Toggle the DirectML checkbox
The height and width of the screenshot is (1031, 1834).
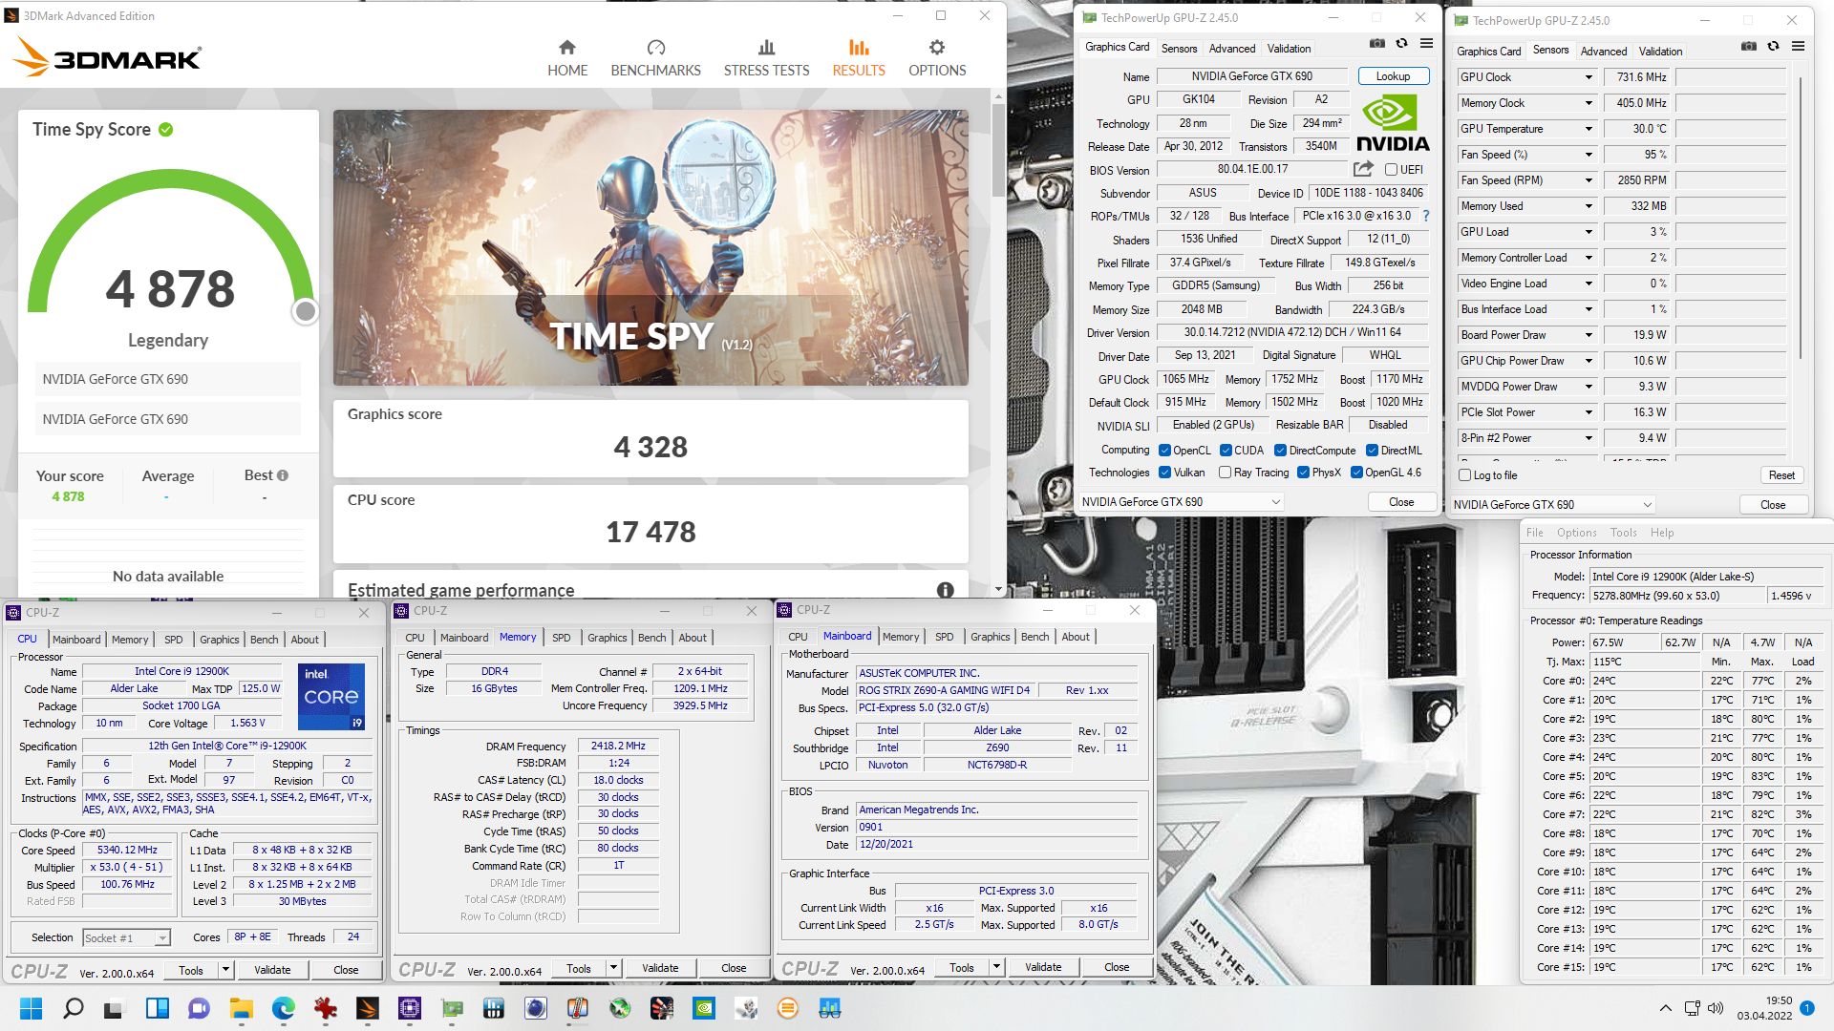coord(1372,451)
